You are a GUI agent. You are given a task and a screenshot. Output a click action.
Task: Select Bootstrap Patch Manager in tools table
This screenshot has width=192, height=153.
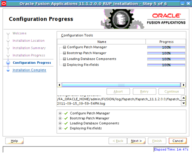pyautogui.click(x=86, y=53)
